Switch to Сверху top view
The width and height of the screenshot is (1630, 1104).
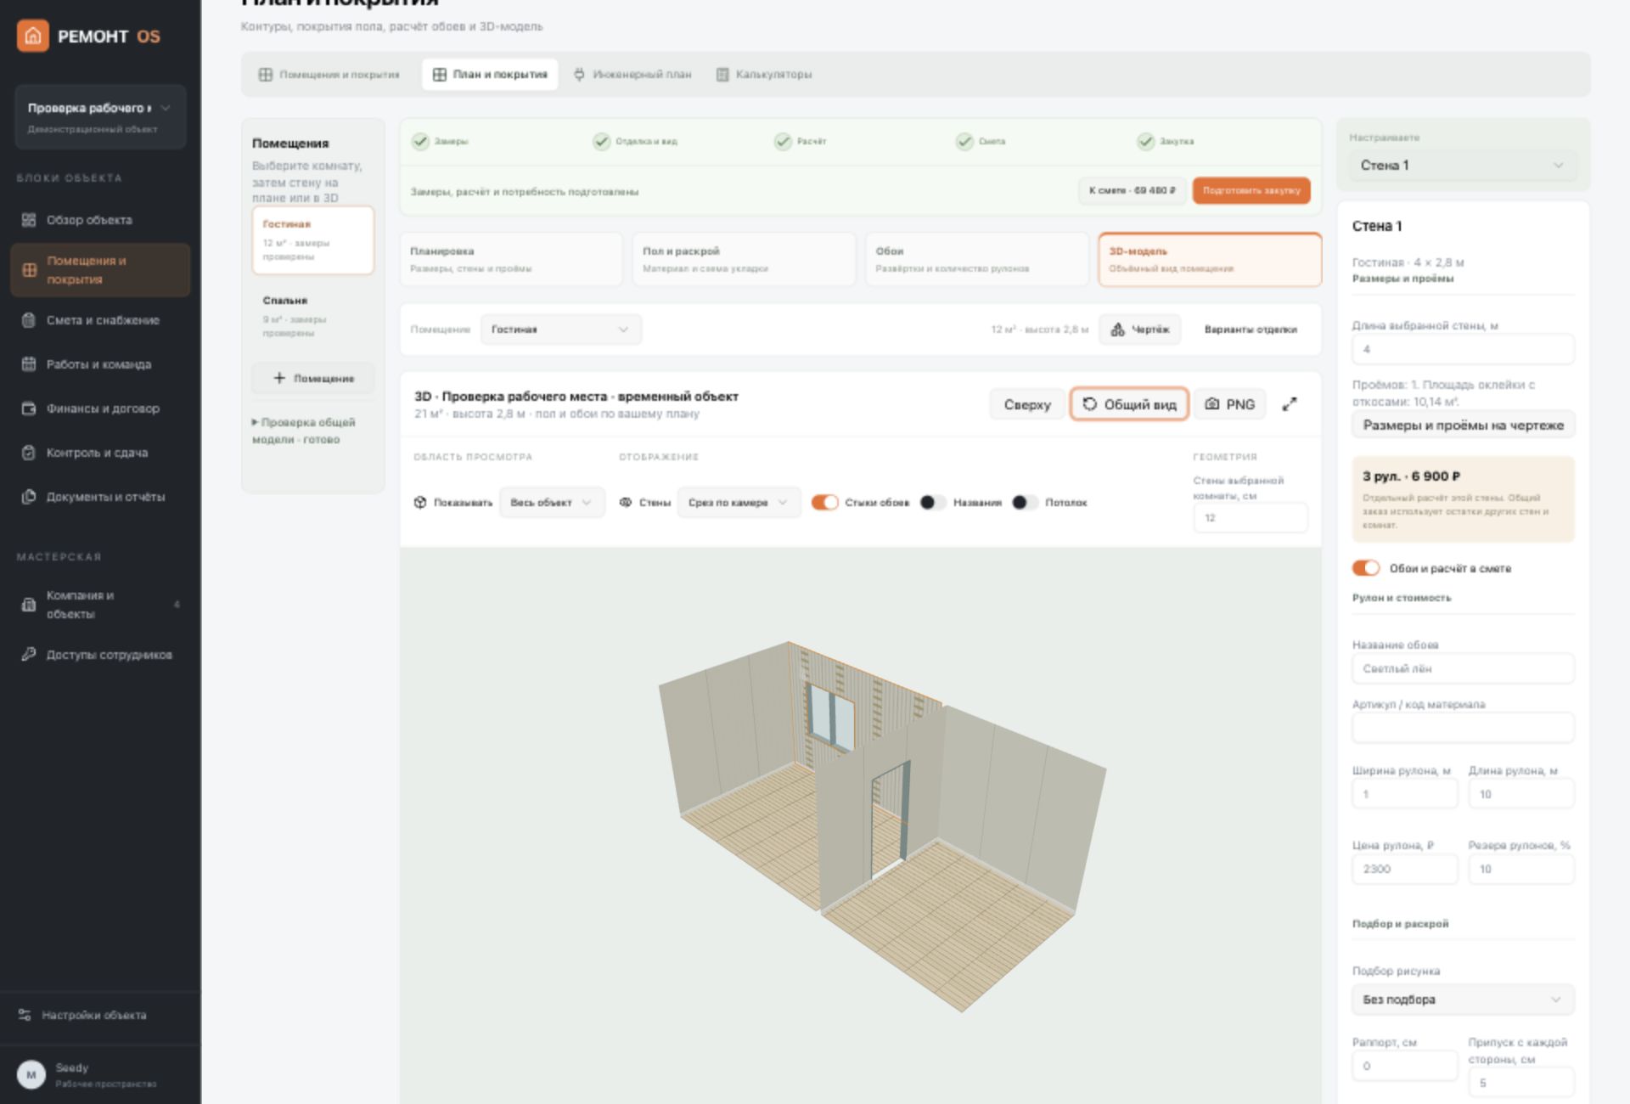(1027, 404)
